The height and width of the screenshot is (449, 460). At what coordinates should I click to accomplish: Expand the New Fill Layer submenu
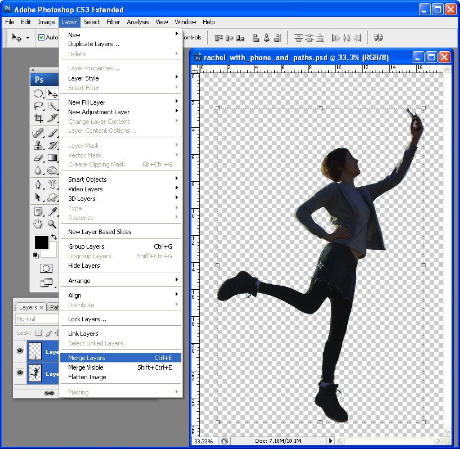tap(121, 102)
